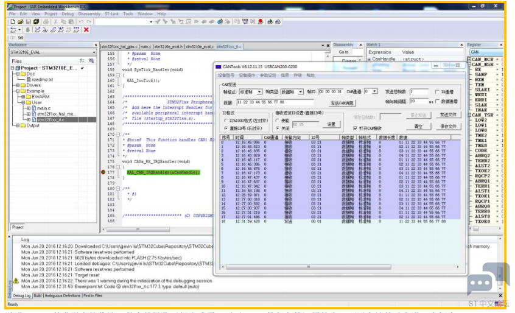The height and width of the screenshot is (313, 515).
Task: Click the Open file toolbar icon
Action: click(x=20, y=22)
